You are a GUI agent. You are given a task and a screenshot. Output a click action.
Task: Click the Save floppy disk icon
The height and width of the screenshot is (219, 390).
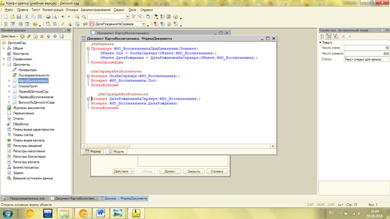(19, 17)
